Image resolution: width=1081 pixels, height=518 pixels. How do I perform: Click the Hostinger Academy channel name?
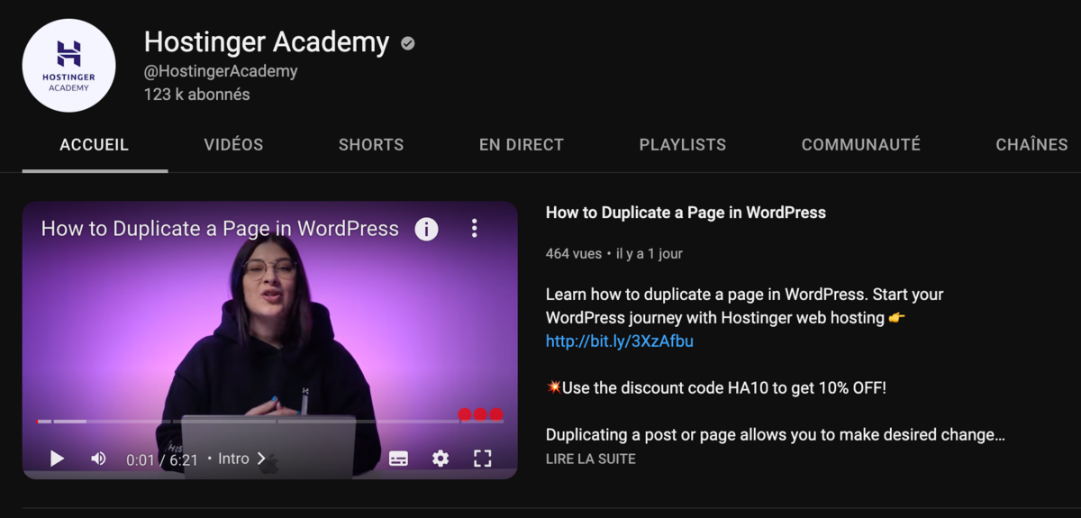click(x=267, y=42)
